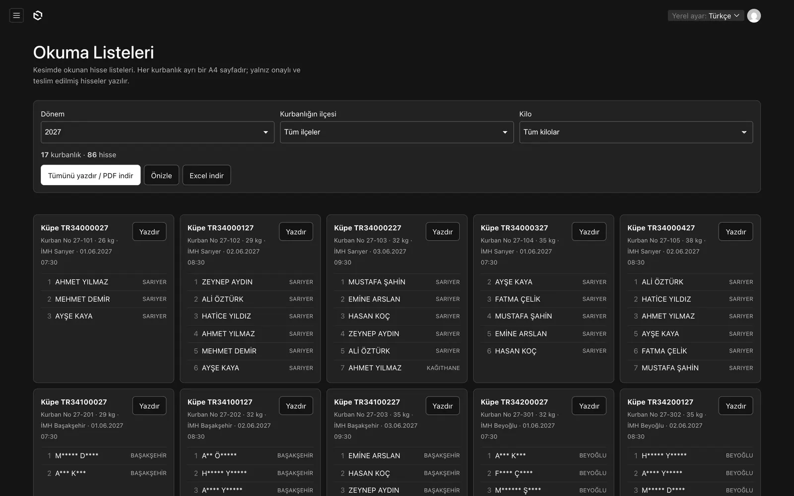
Task: Select MUSTAFA ŞAHİN row in Küpe TR34000227
Action: 397,282
